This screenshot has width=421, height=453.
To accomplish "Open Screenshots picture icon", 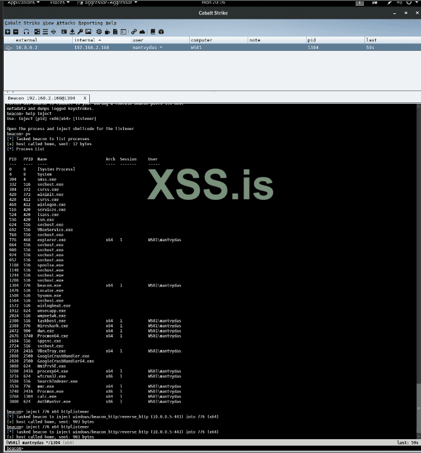I will [89, 32].
